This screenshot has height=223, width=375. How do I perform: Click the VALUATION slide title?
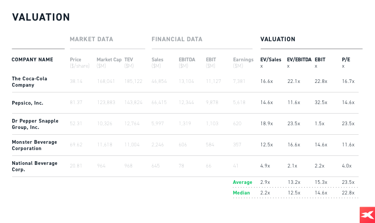point(41,17)
